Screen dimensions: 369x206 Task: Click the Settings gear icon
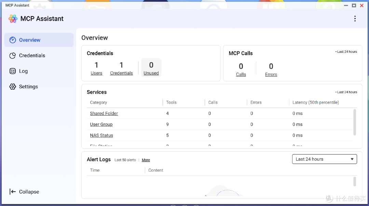13,86
